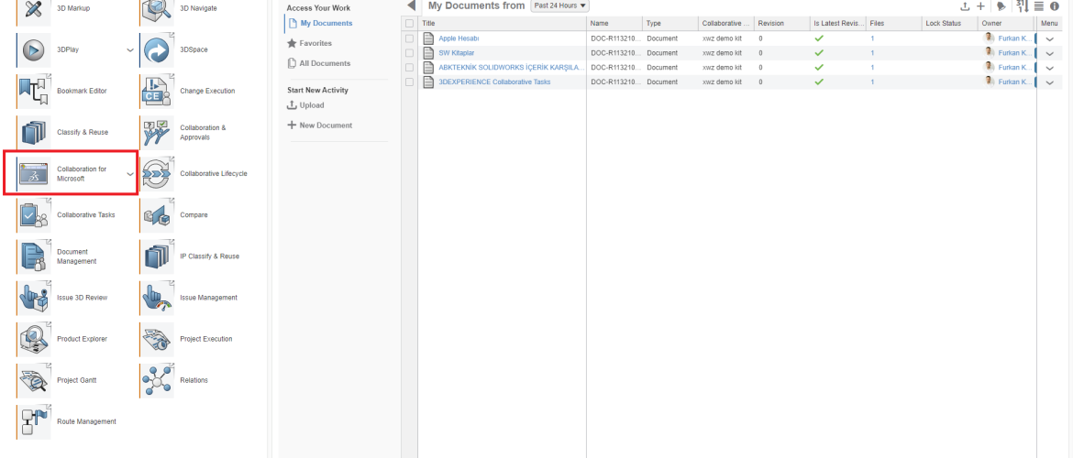Open the Compare app icon

(157, 215)
